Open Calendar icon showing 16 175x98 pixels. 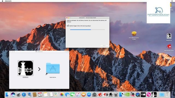(40, 95)
